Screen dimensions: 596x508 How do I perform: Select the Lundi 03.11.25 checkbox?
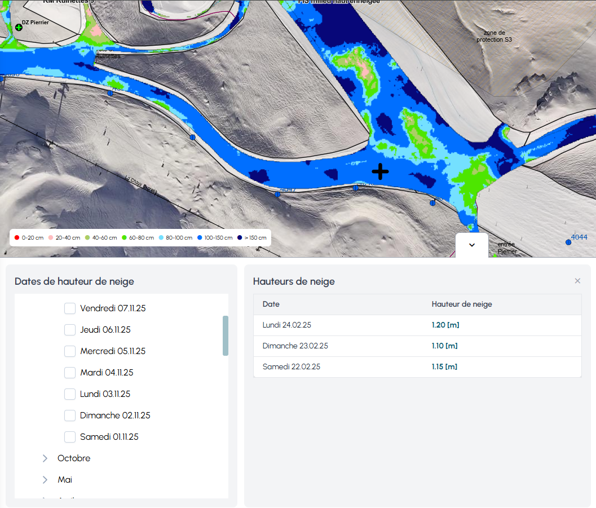tap(70, 394)
